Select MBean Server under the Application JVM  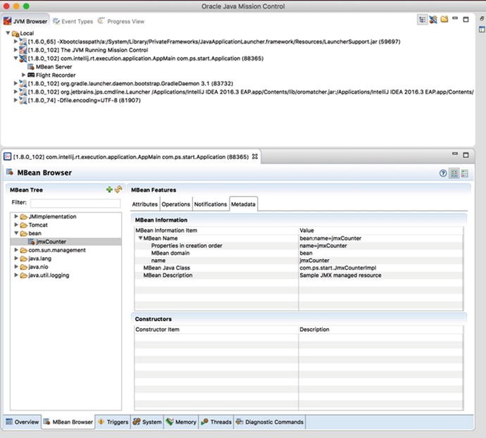[54, 67]
